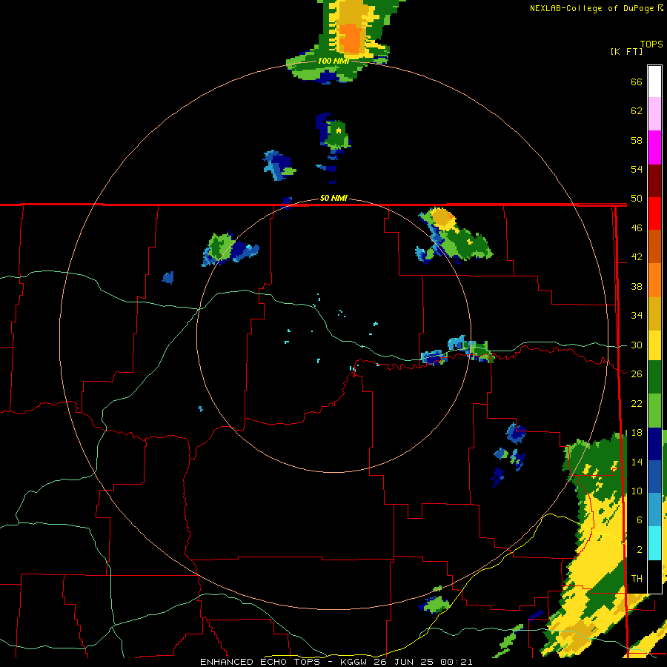Click the "TOPS" legend heading
The image size is (667, 667).
click(651, 44)
